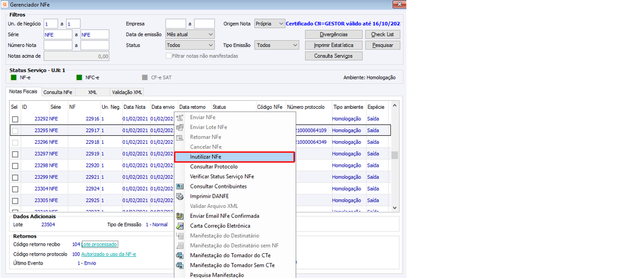
Task: Open the Check List button
Action: pyautogui.click(x=382, y=34)
